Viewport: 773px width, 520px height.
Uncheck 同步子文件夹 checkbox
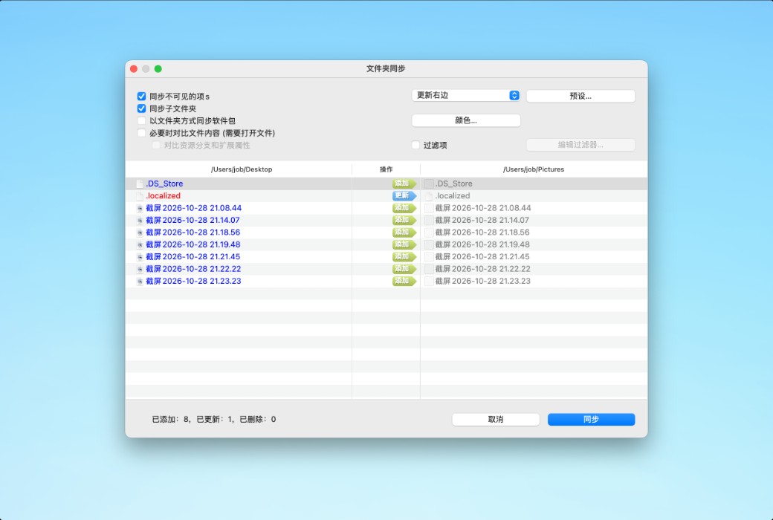(141, 108)
